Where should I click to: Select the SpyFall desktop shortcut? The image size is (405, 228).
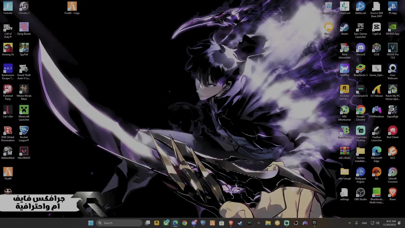[24, 49]
